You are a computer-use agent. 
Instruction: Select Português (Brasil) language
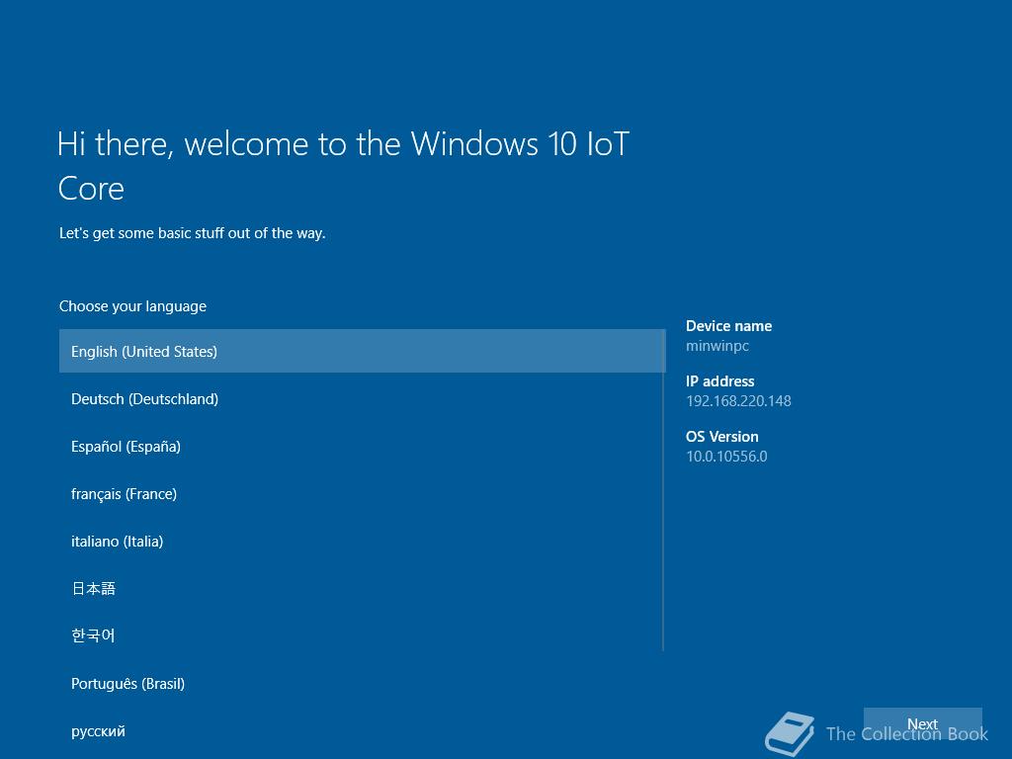(362, 684)
